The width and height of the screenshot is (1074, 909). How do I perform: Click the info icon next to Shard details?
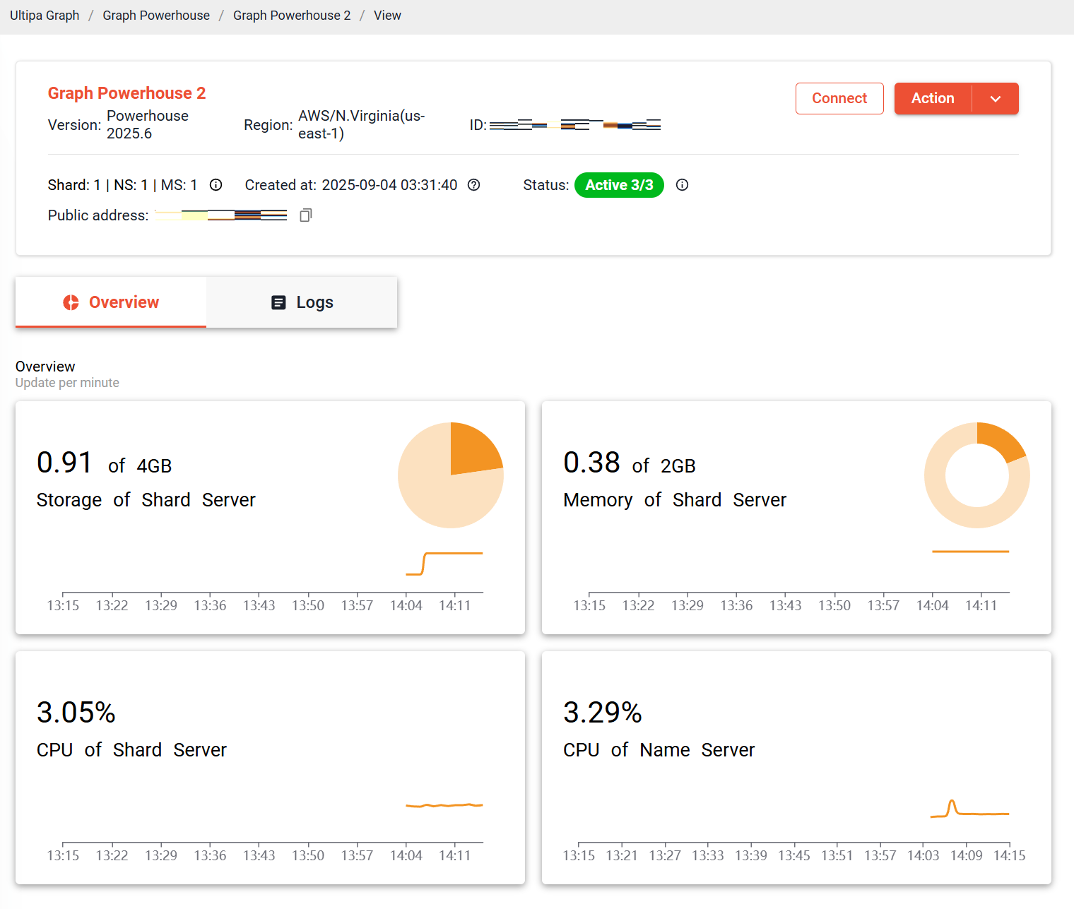[216, 185]
